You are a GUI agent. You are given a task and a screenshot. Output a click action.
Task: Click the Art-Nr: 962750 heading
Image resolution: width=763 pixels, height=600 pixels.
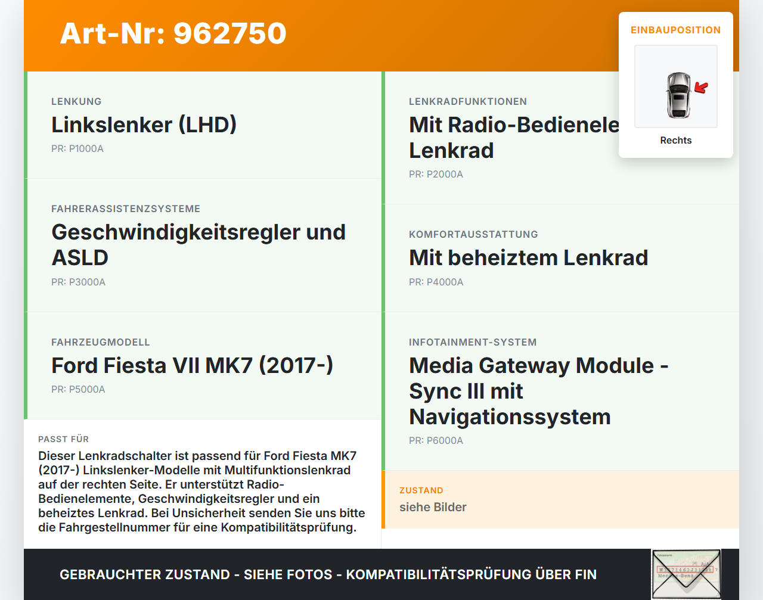173,34
